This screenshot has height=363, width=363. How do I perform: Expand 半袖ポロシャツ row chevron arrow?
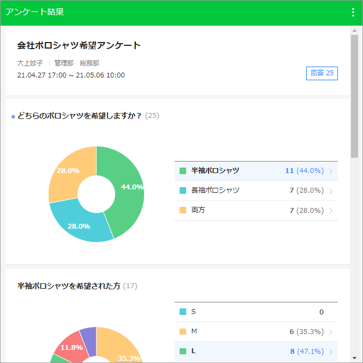(x=331, y=171)
